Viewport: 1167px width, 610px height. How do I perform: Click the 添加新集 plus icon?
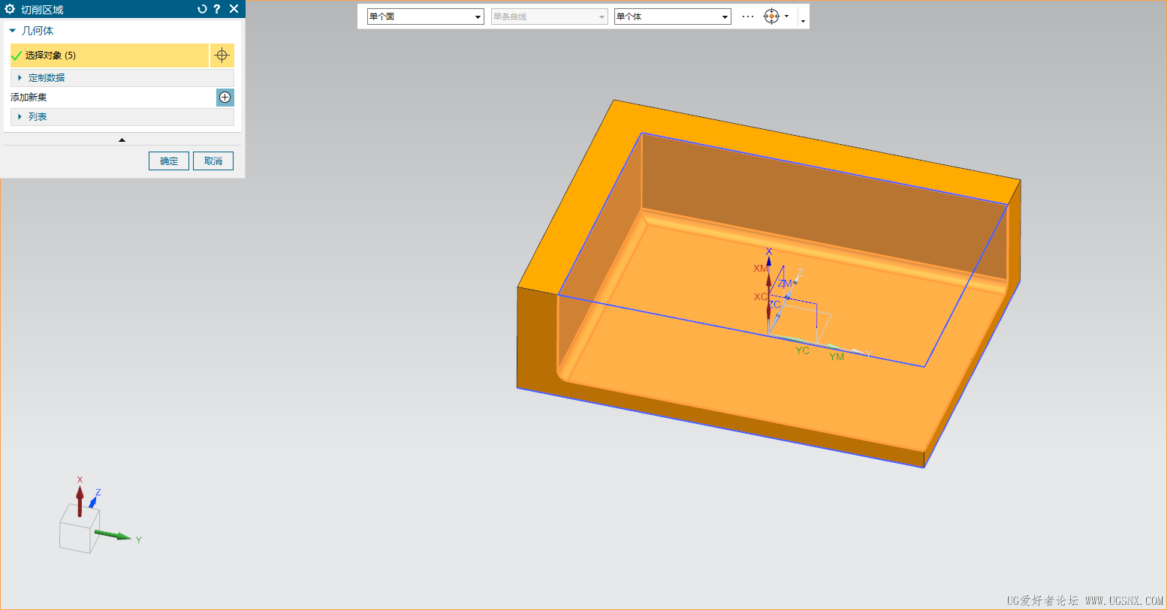coord(225,98)
